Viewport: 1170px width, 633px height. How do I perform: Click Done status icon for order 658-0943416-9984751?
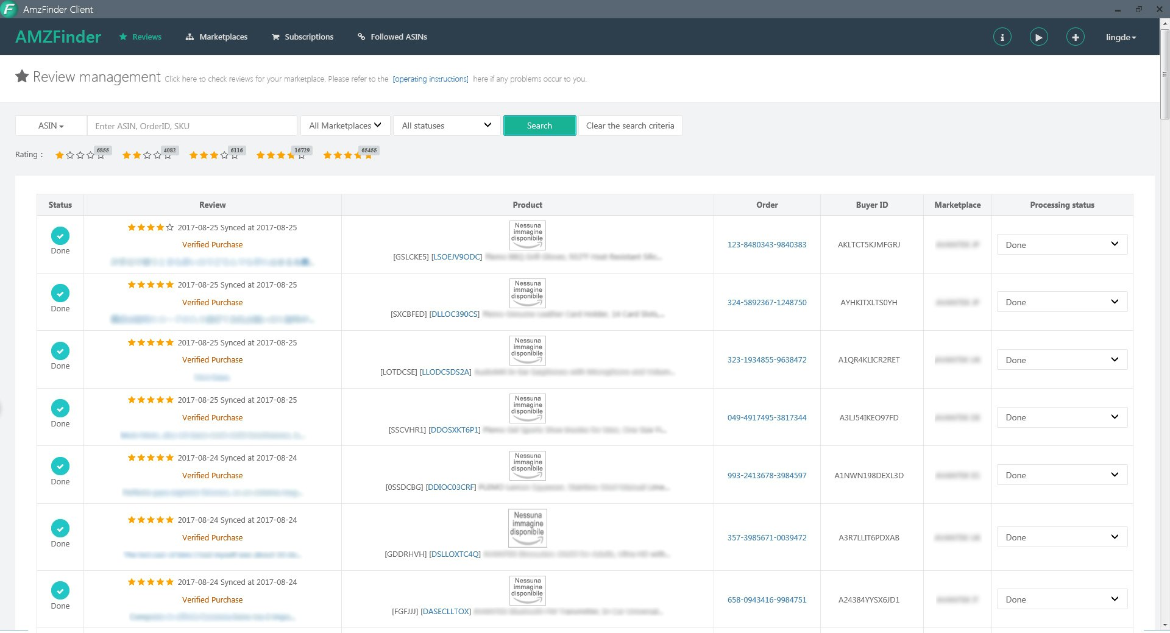[60, 590]
